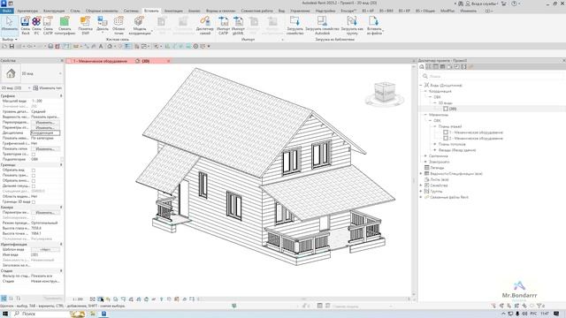Click the view scale 1:200 in view control bar
The width and height of the screenshot is (566, 318).
(x=78, y=299)
